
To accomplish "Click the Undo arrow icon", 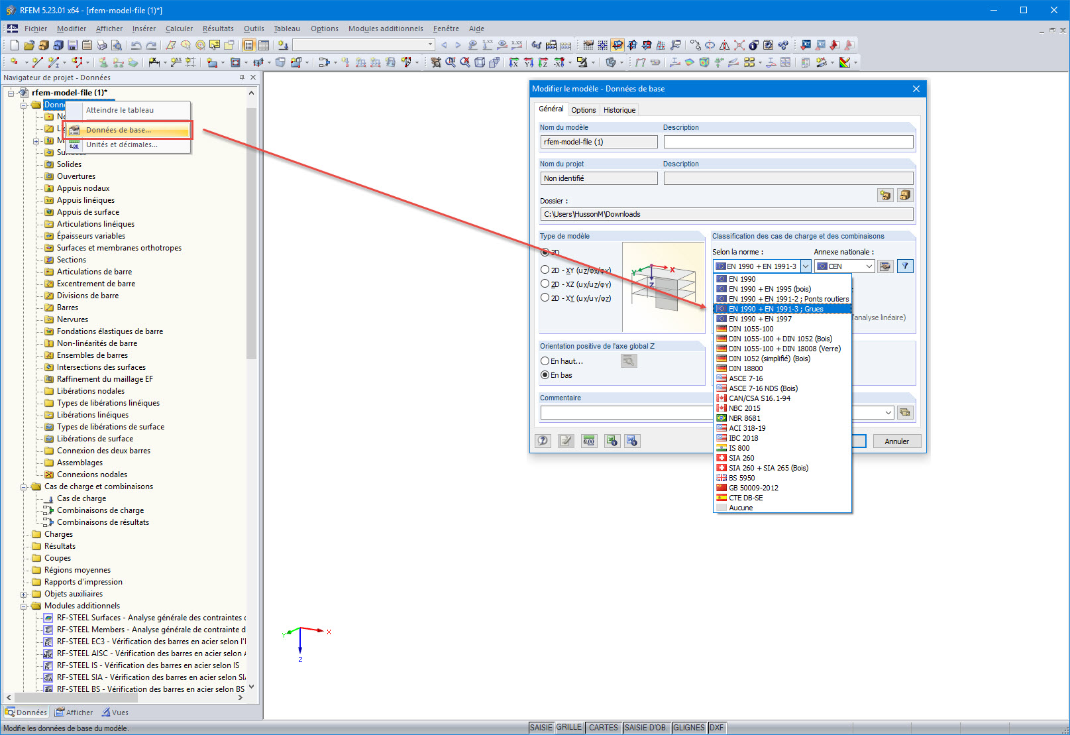I will click(x=136, y=45).
